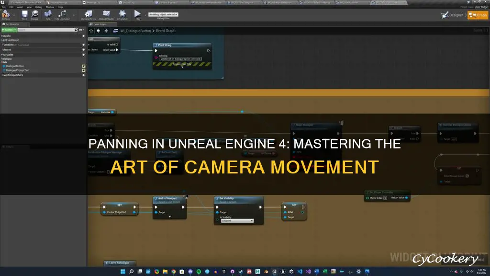Click the My Blueprint search field
490x276 pixels.
pyautogui.click(x=45, y=30)
